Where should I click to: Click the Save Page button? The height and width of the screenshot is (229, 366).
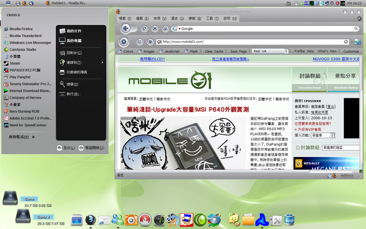pyautogui.click(x=238, y=52)
